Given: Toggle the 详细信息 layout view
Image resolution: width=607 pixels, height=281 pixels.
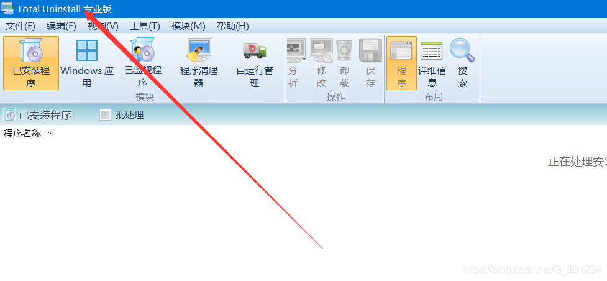Looking at the screenshot, I should tap(432, 63).
